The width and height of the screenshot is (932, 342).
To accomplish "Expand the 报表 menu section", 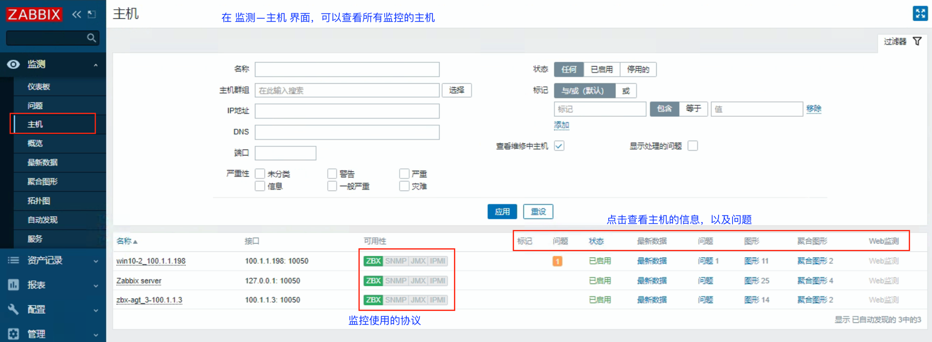I will click(x=96, y=286).
